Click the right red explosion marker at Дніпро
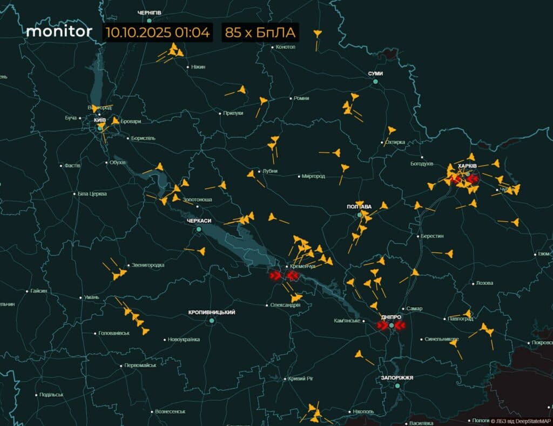 point(400,325)
